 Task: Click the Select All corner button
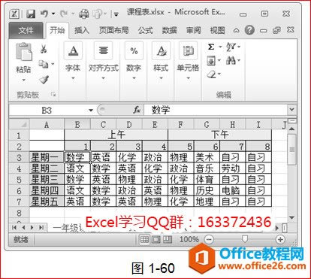(x=19, y=124)
